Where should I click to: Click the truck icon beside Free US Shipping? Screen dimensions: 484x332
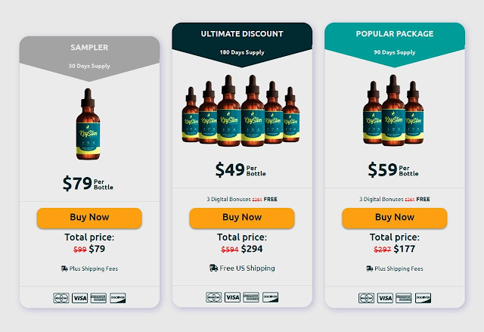coord(213,268)
